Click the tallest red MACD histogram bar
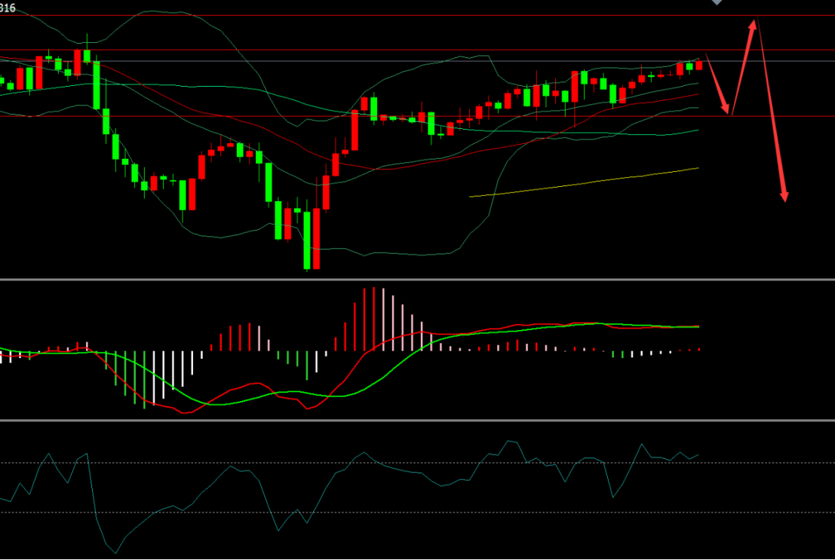Viewport: 835px width, 560px height. pyautogui.click(x=374, y=319)
